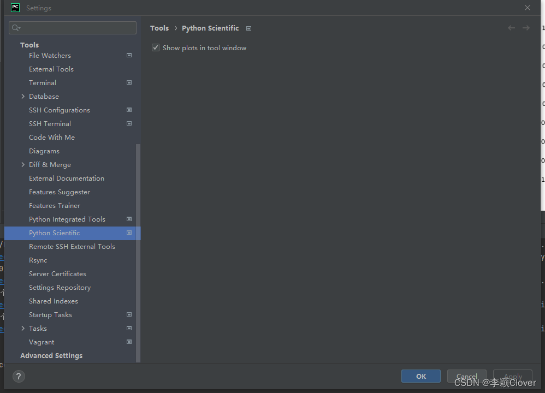Click the project-level icon in the Tasks row
The height and width of the screenshot is (393, 545).
(129, 329)
